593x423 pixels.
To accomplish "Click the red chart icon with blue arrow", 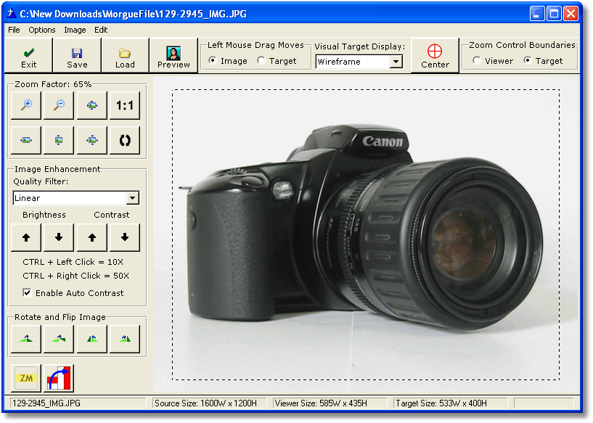I will click(x=59, y=378).
